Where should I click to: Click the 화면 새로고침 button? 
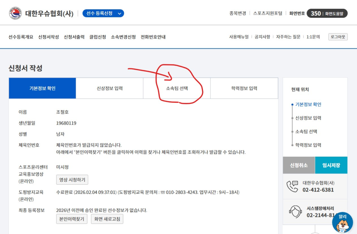(x=107, y=219)
